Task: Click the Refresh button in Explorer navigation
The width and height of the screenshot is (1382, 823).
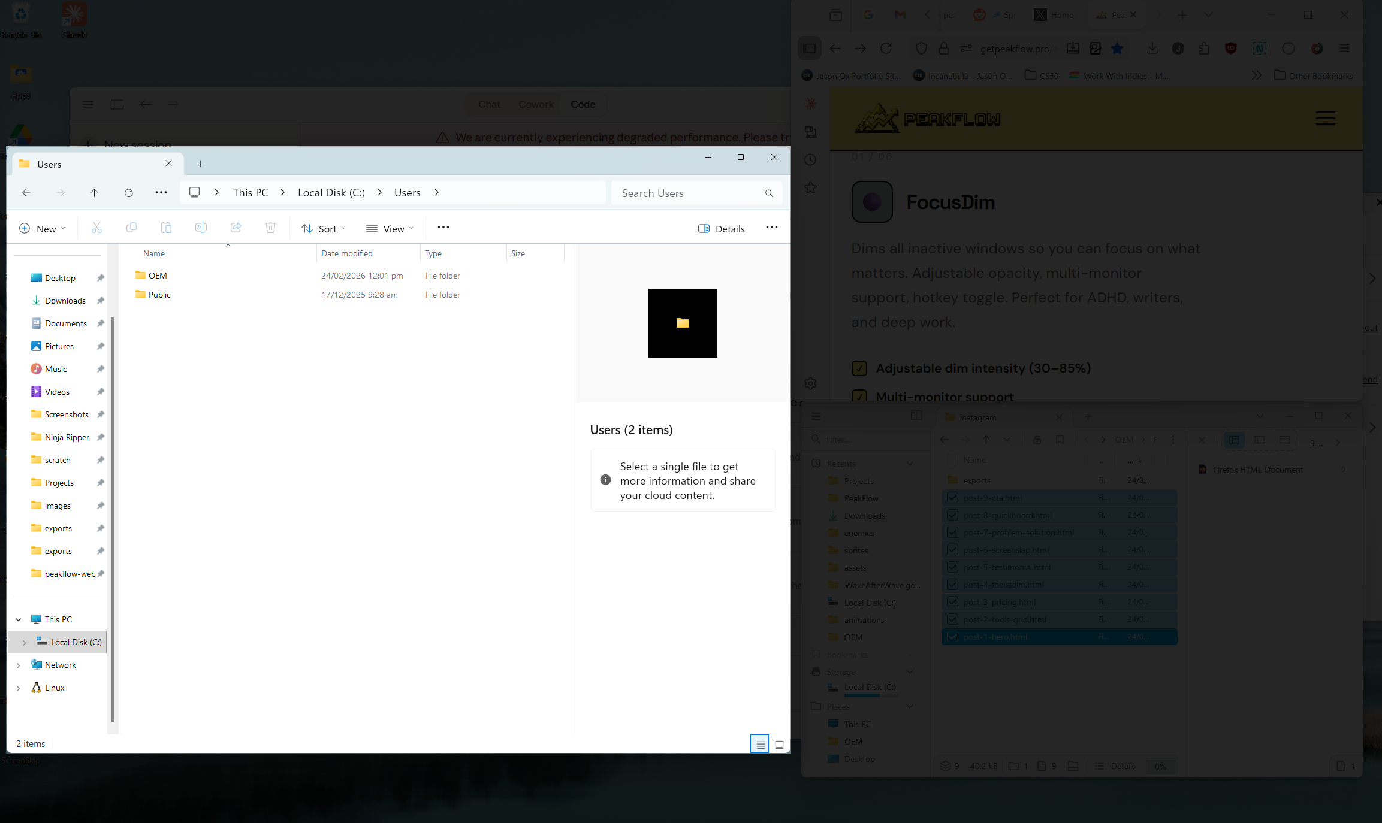Action: [x=128, y=193]
